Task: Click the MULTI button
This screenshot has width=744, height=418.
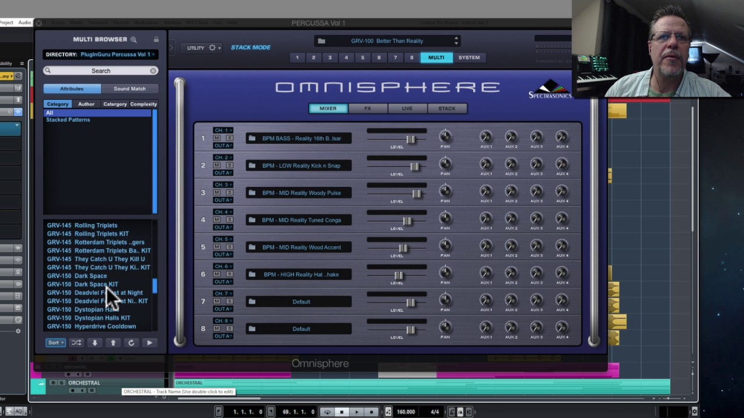Action: (x=436, y=57)
